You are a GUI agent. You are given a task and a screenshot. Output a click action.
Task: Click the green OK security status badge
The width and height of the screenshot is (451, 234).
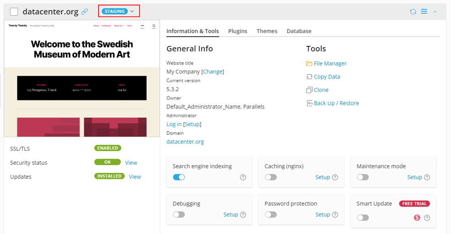(108, 162)
